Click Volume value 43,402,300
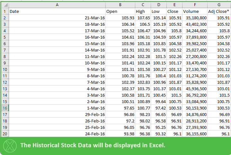The image size is (231, 155). point(195,24)
